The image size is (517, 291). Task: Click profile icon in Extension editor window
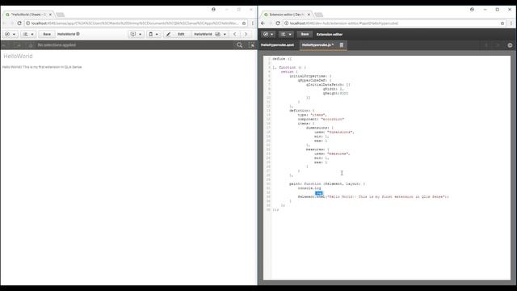[x=472, y=9]
